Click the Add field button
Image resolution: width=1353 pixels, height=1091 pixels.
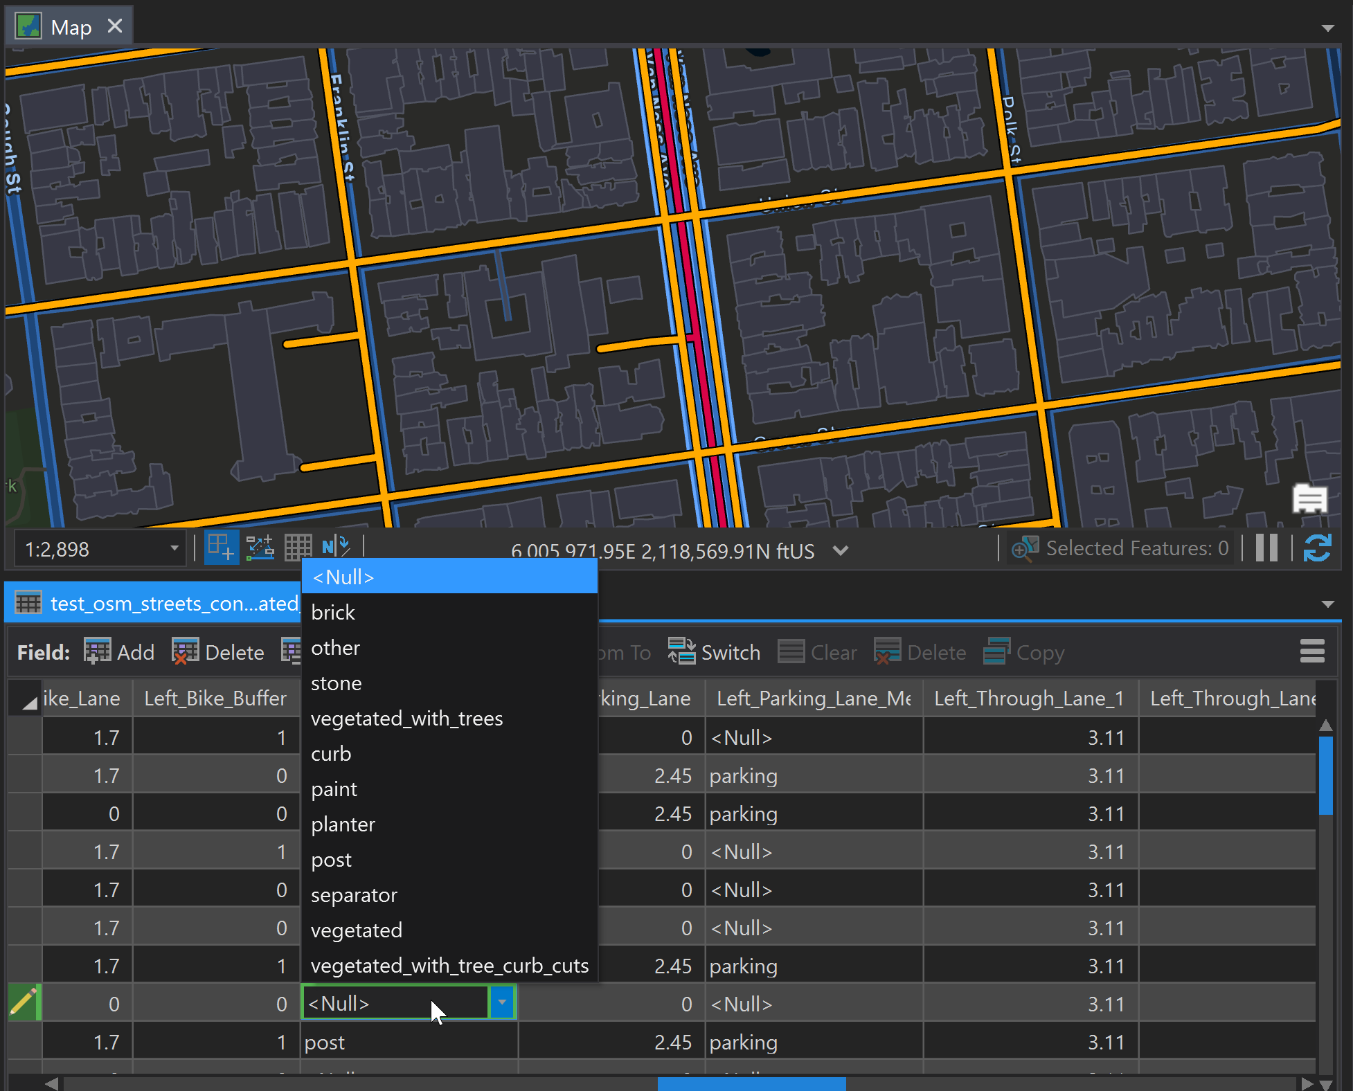pyautogui.click(x=119, y=651)
